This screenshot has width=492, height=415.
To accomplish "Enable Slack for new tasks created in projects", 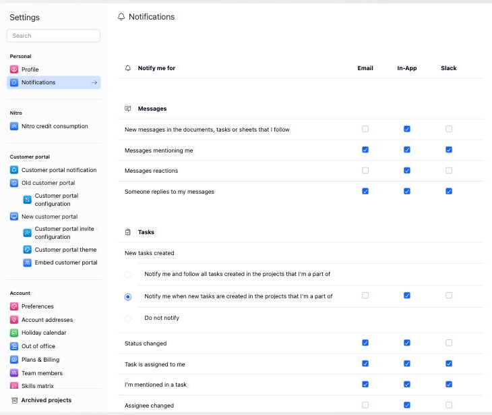I will click(449, 296).
